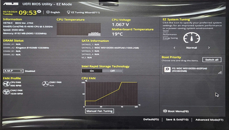Click the globe language icon

tap(48, 12)
